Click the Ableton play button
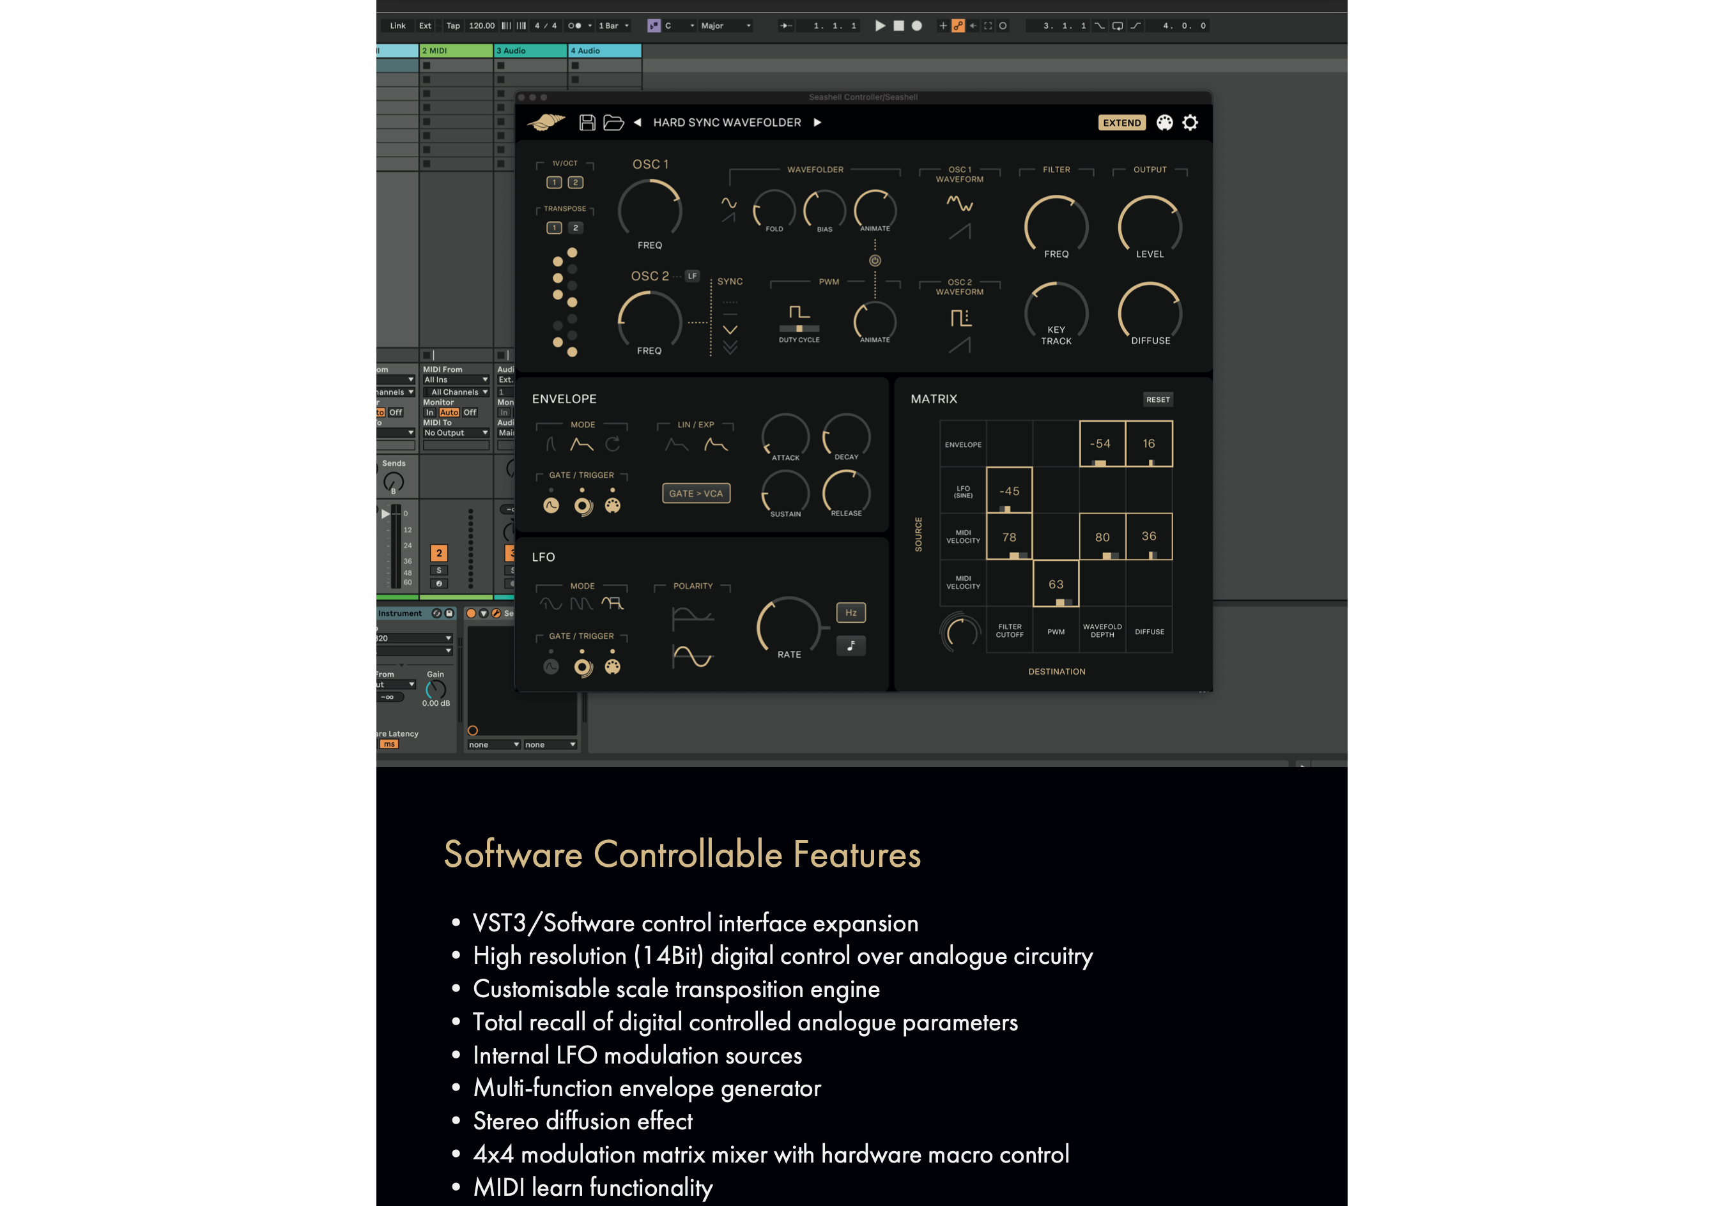This screenshot has width=1724, height=1206. coord(880,26)
